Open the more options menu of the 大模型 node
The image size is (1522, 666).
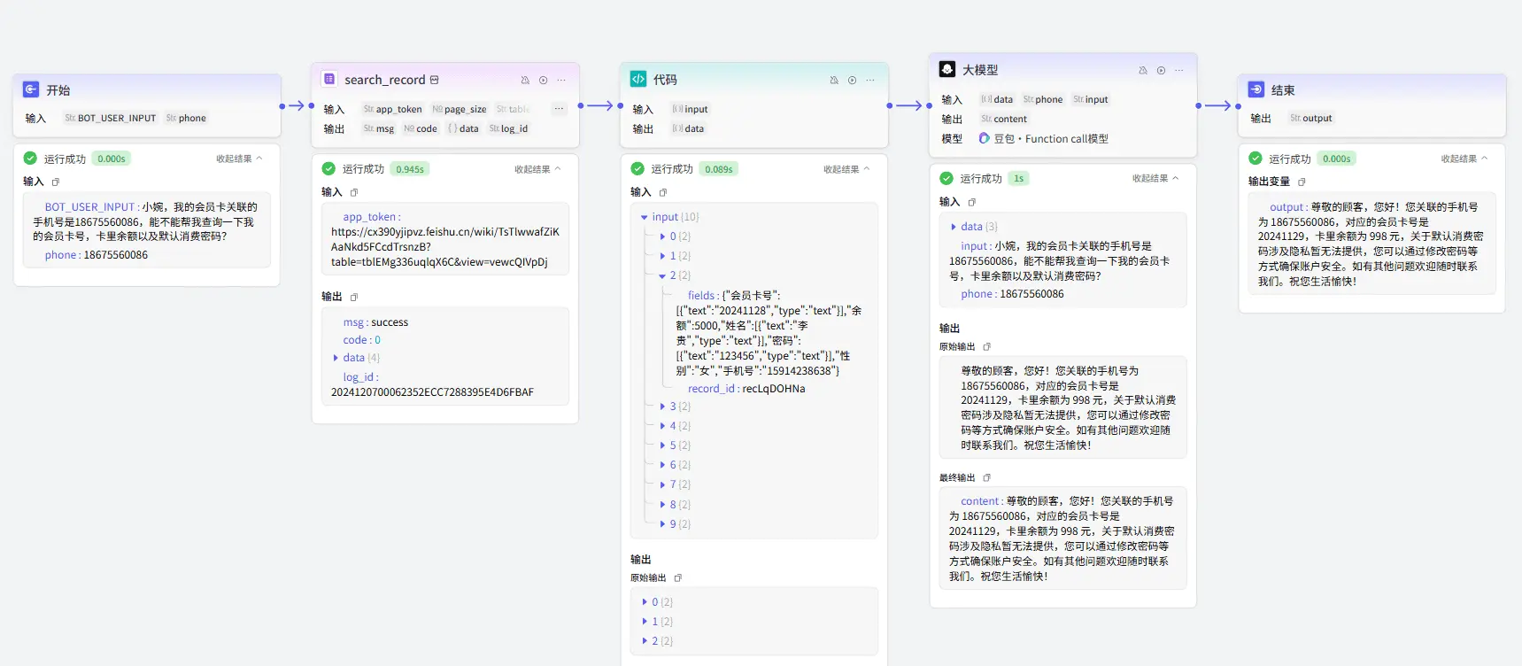coord(1178,70)
